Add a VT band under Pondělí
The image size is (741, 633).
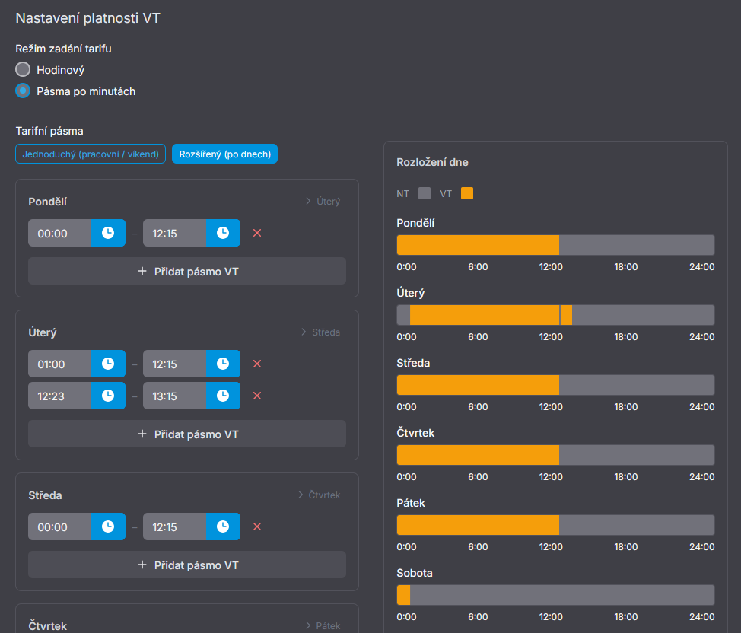click(187, 271)
